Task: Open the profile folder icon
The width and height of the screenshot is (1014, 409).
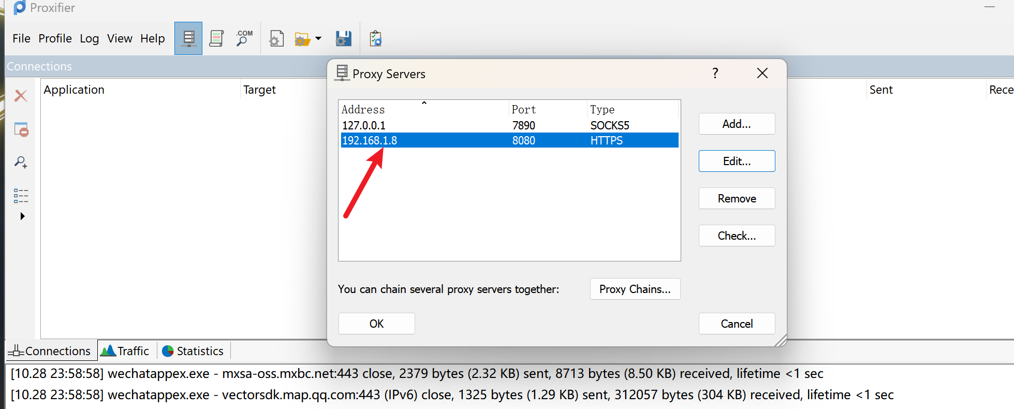Action: click(302, 39)
